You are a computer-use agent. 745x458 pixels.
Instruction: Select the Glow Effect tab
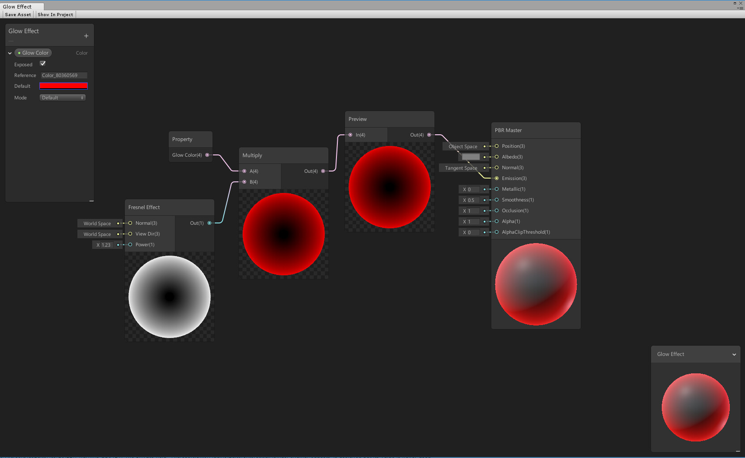tap(19, 6)
